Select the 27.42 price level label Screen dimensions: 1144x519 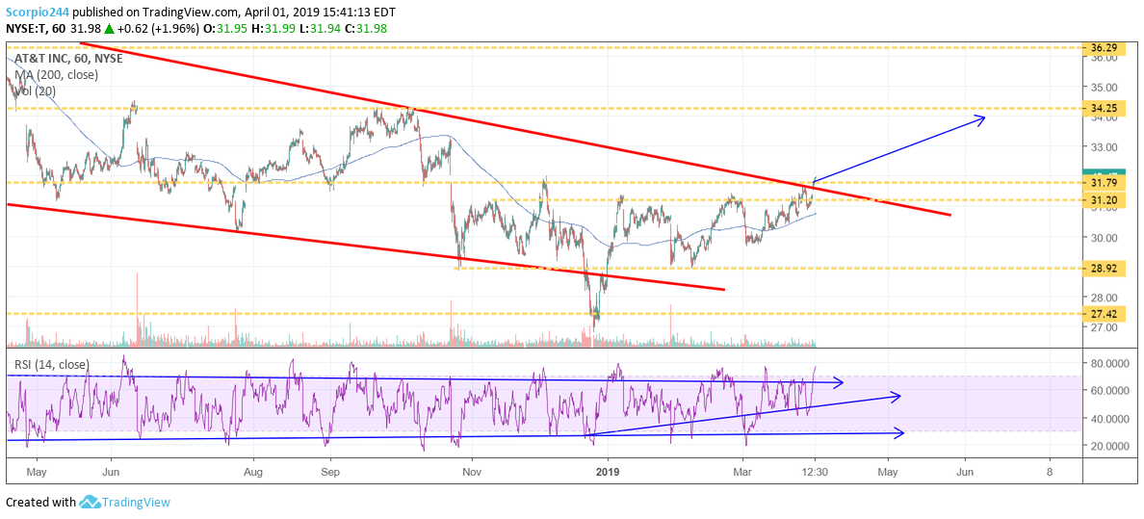tap(1104, 314)
